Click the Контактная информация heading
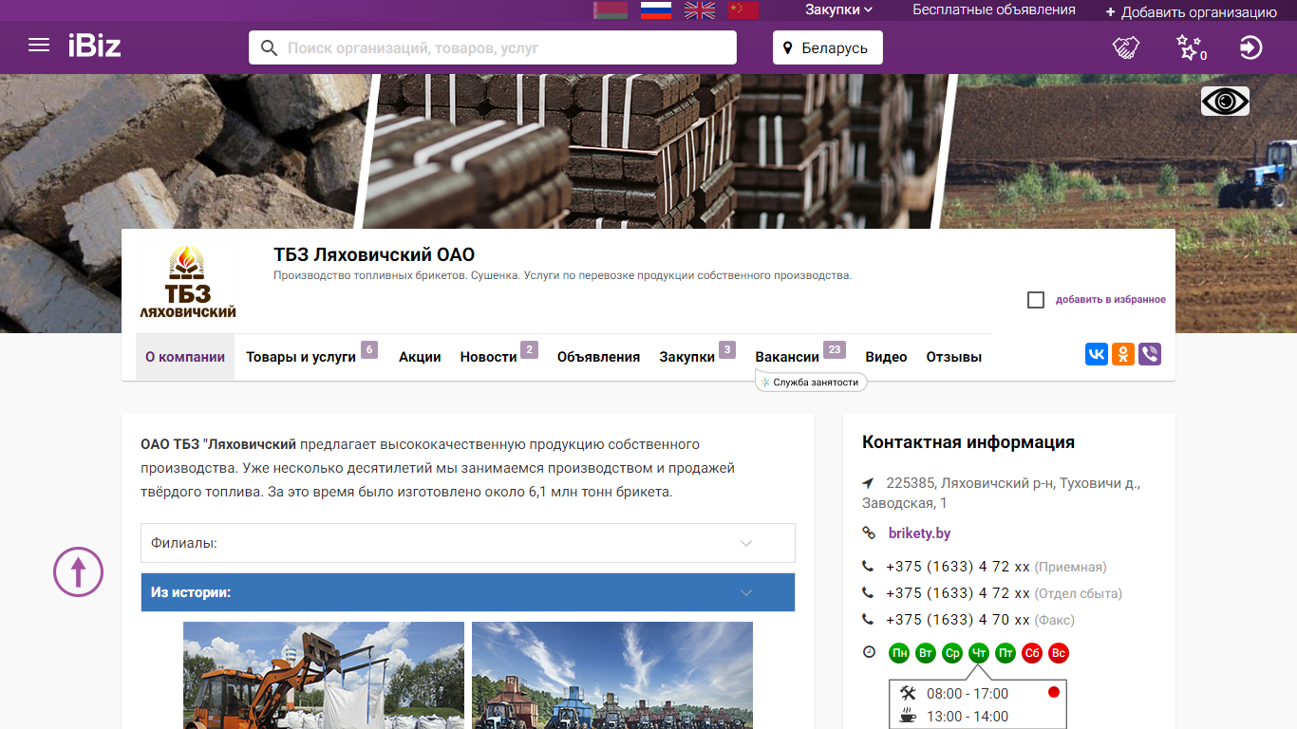This screenshot has height=729, width=1297. 968,441
